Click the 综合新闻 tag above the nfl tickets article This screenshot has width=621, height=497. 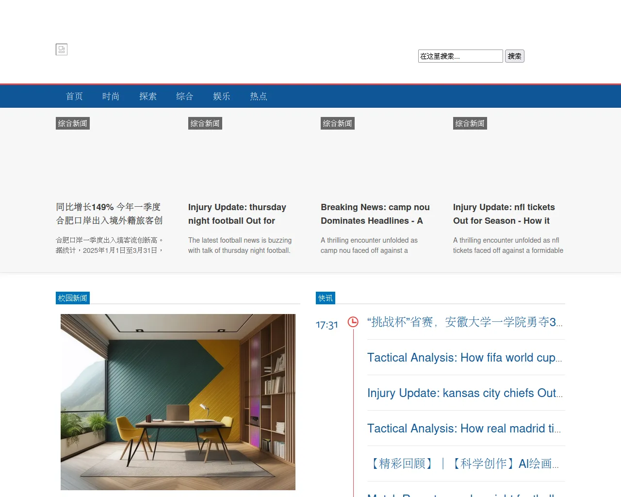click(470, 123)
